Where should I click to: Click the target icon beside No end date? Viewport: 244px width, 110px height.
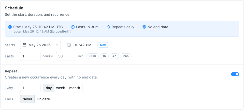(144, 27)
